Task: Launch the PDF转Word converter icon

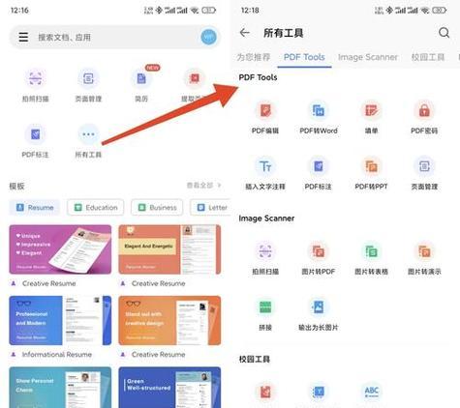Action: pos(319,111)
